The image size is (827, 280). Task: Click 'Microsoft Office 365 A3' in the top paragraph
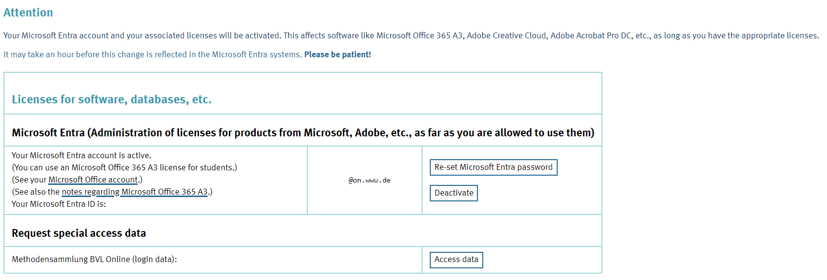coord(419,36)
